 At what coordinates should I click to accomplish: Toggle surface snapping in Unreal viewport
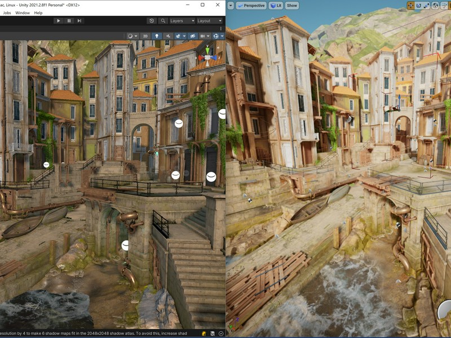click(445, 6)
